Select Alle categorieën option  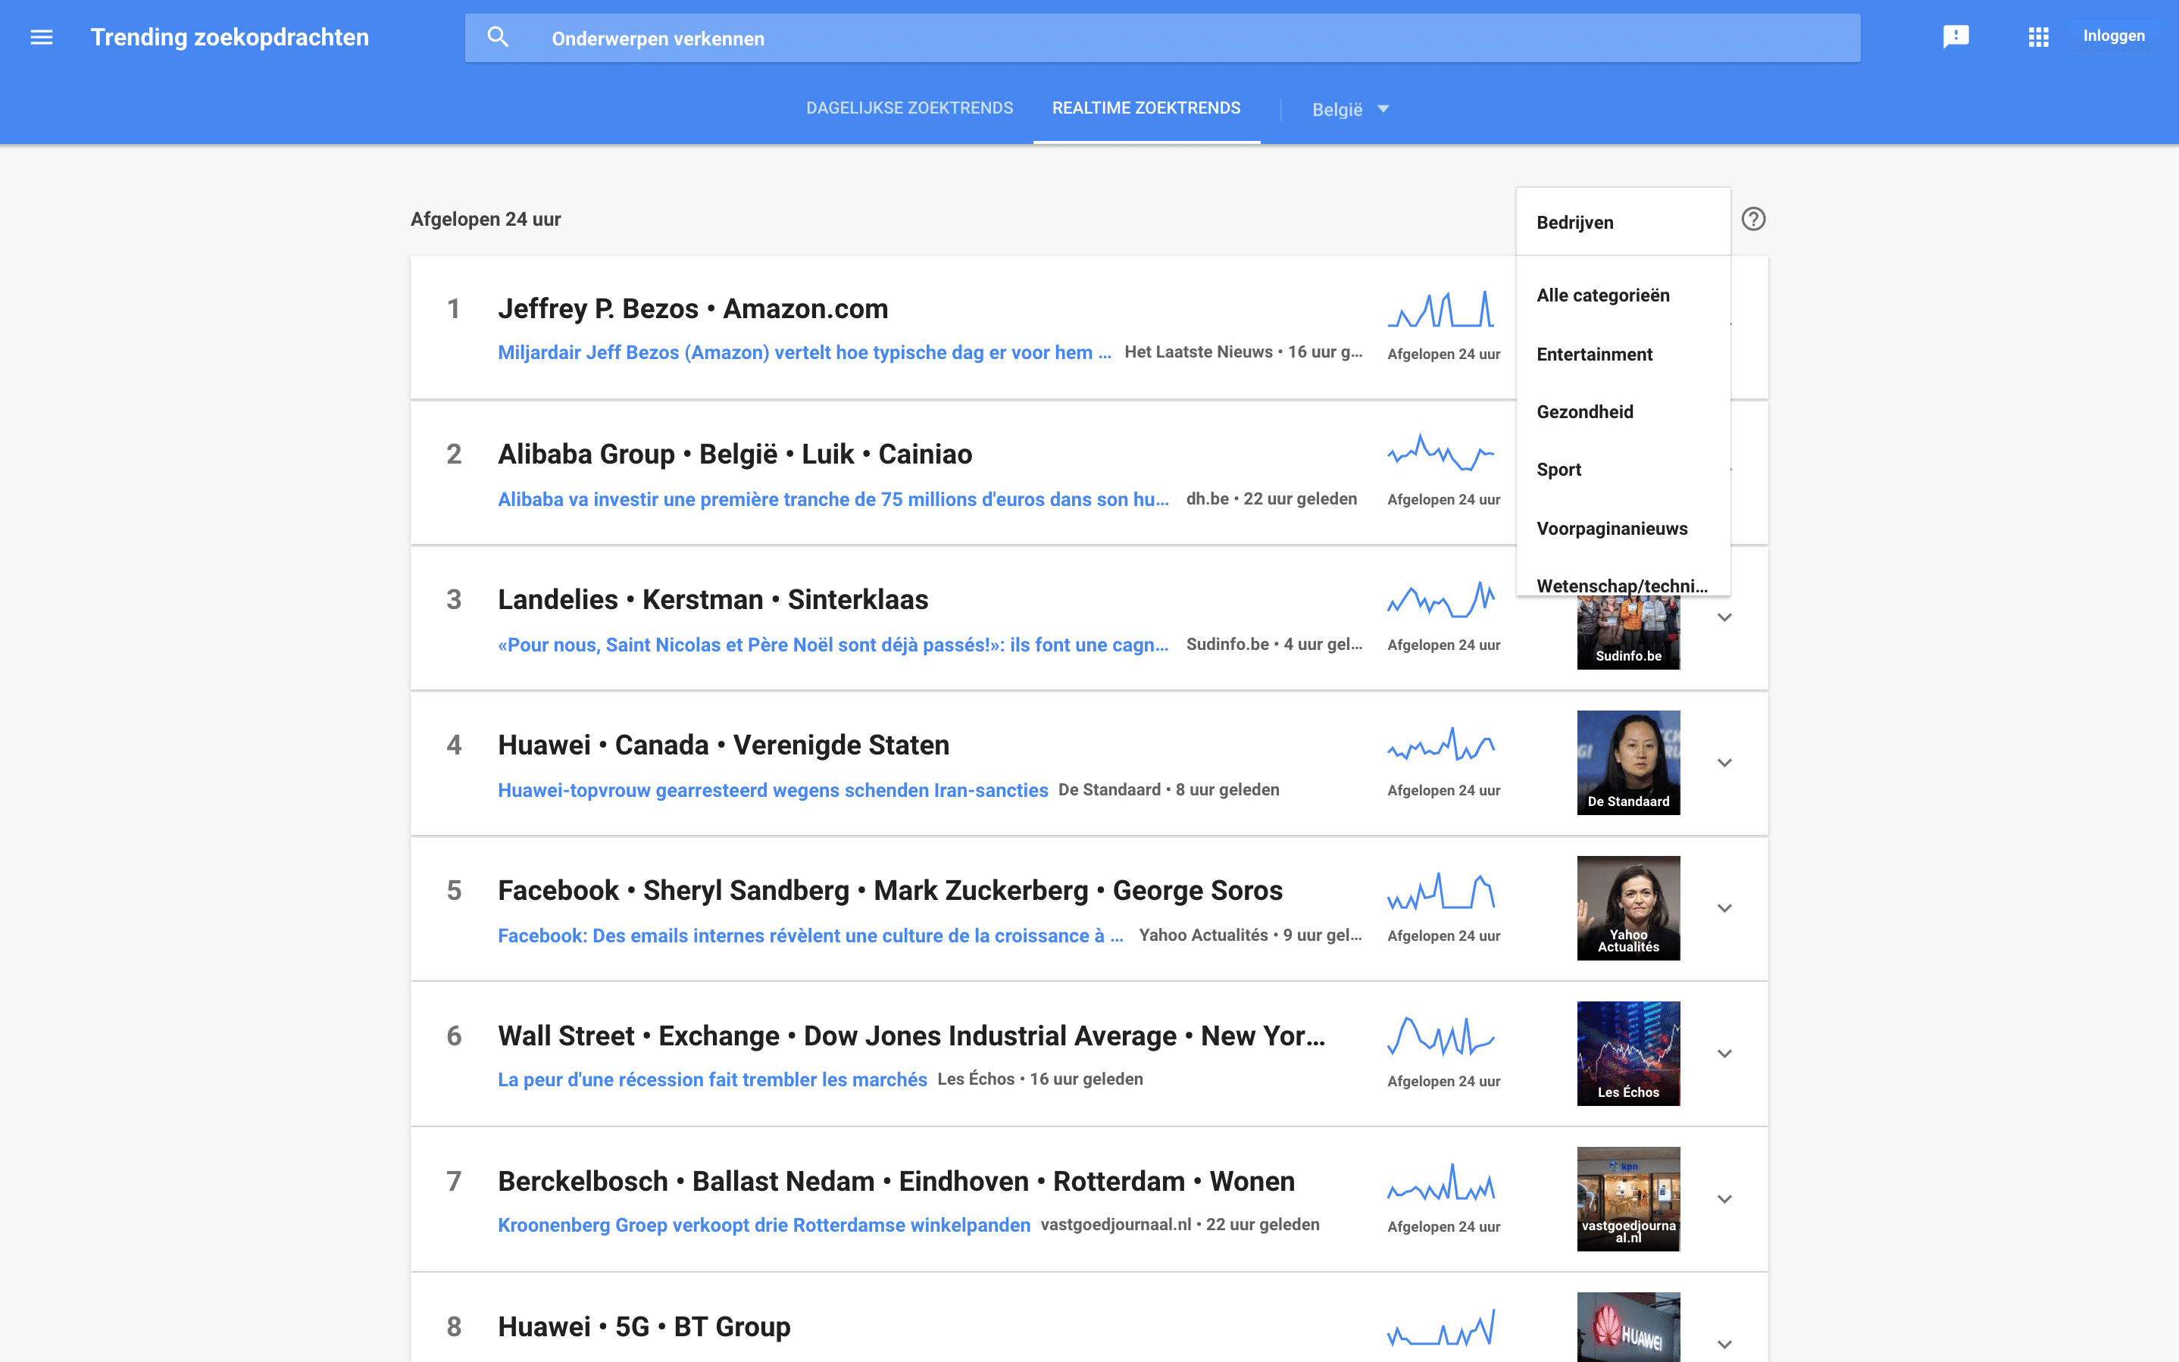[x=1623, y=295]
